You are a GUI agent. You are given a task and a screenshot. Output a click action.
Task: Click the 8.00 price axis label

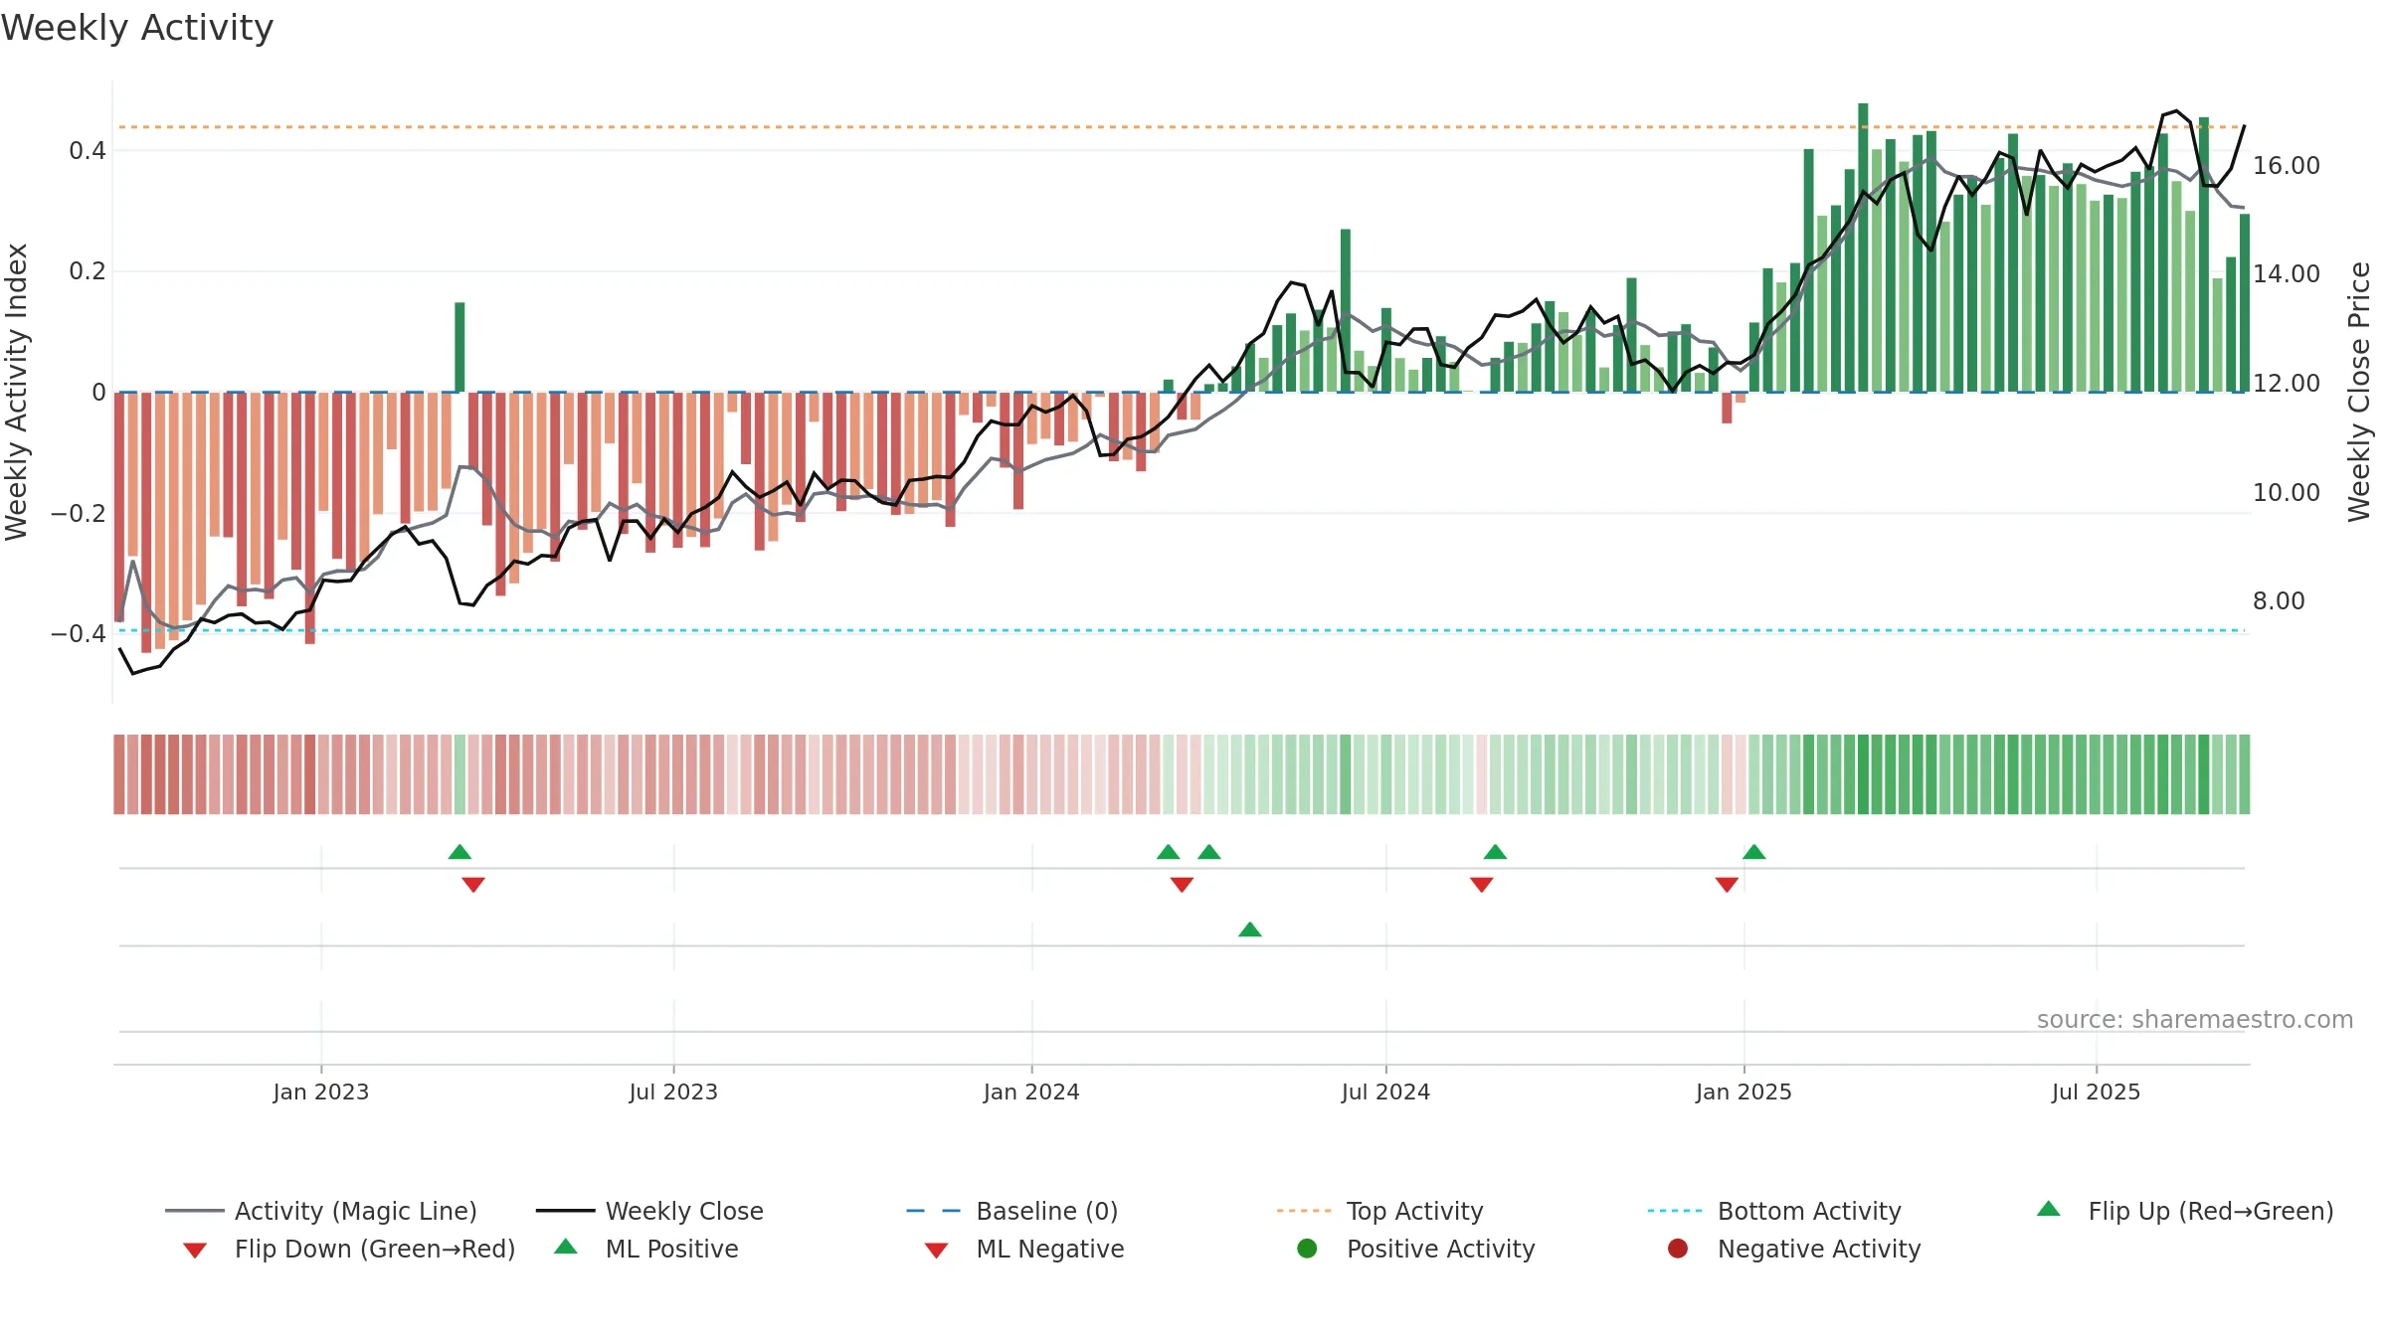(x=2279, y=601)
